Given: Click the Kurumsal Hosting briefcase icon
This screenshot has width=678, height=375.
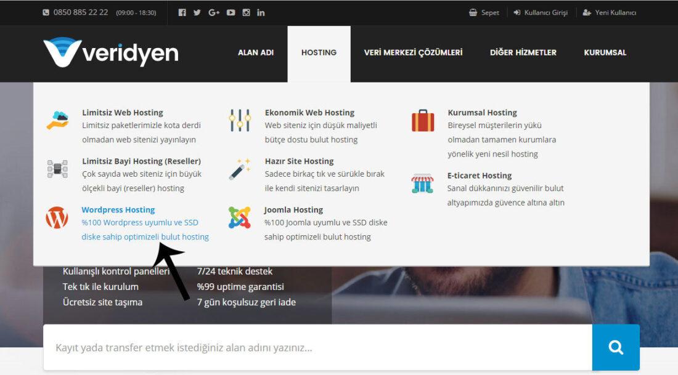Looking at the screenshot, I should click(423, 121).
